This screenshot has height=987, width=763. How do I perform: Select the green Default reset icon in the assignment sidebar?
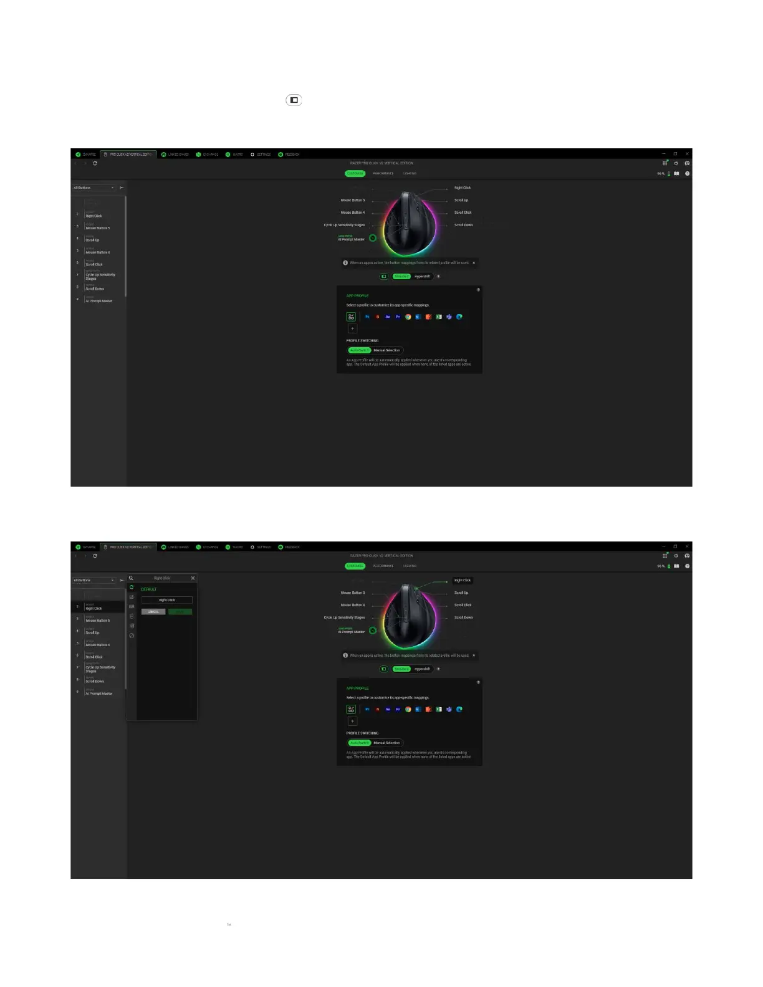(x=132, y=588)
